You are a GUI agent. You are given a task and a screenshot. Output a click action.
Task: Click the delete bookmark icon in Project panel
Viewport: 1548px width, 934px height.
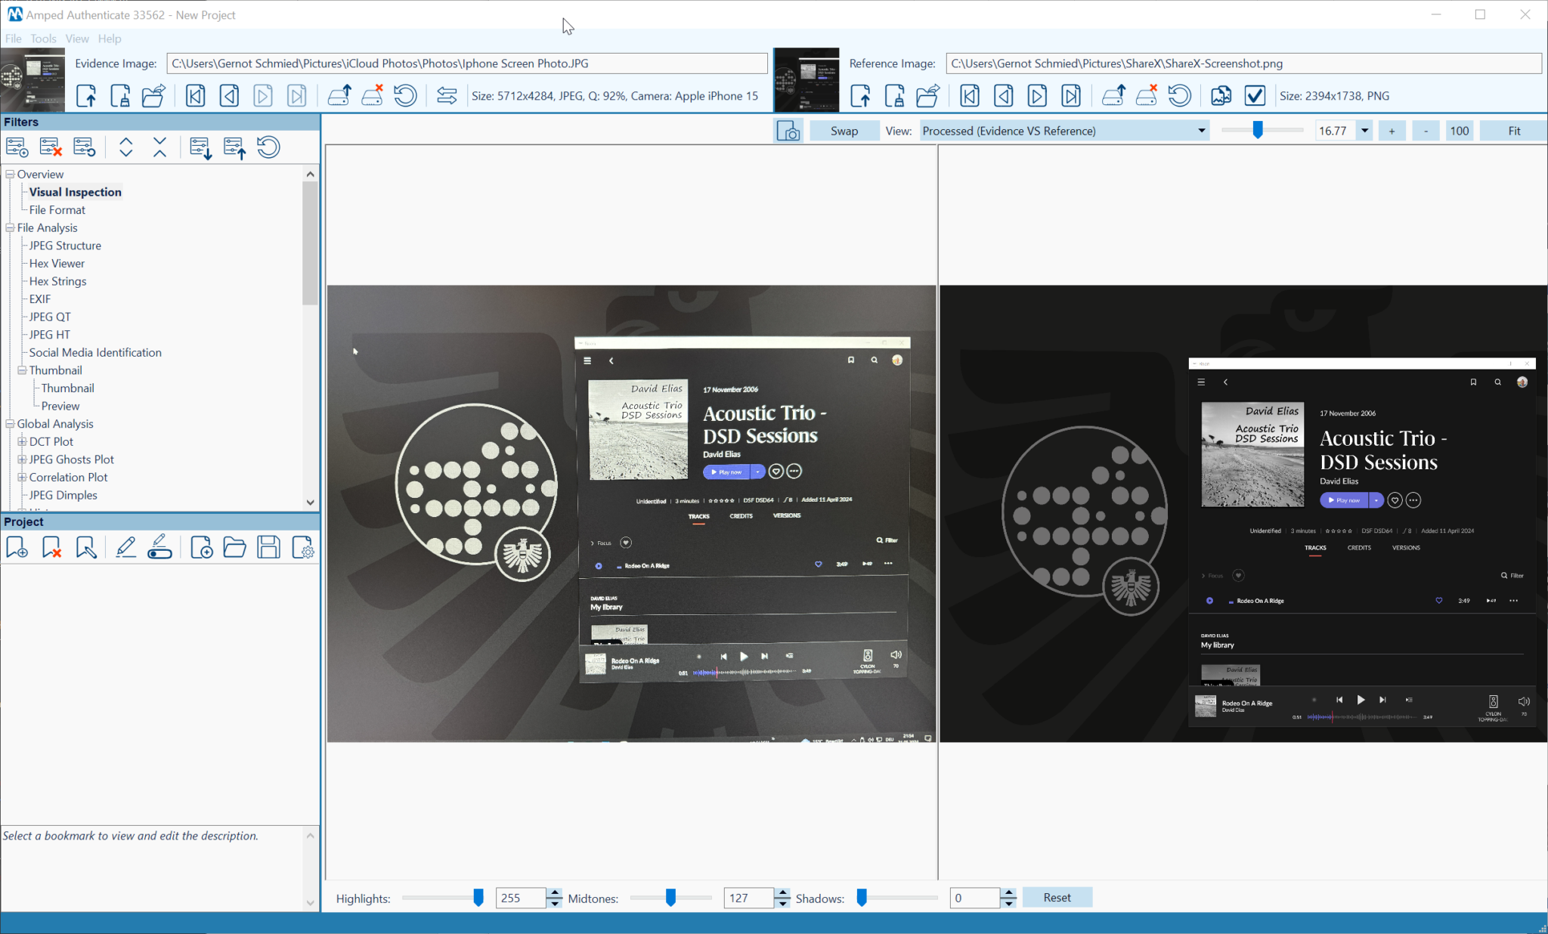(x=51, y=547)
